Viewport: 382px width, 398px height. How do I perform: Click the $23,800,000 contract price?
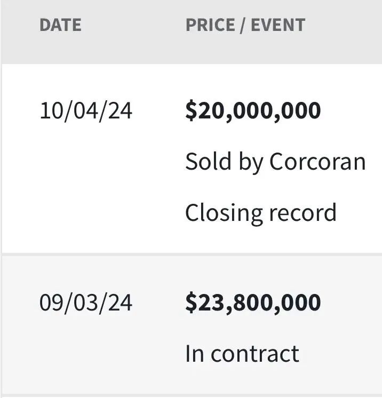coord(253,303)
